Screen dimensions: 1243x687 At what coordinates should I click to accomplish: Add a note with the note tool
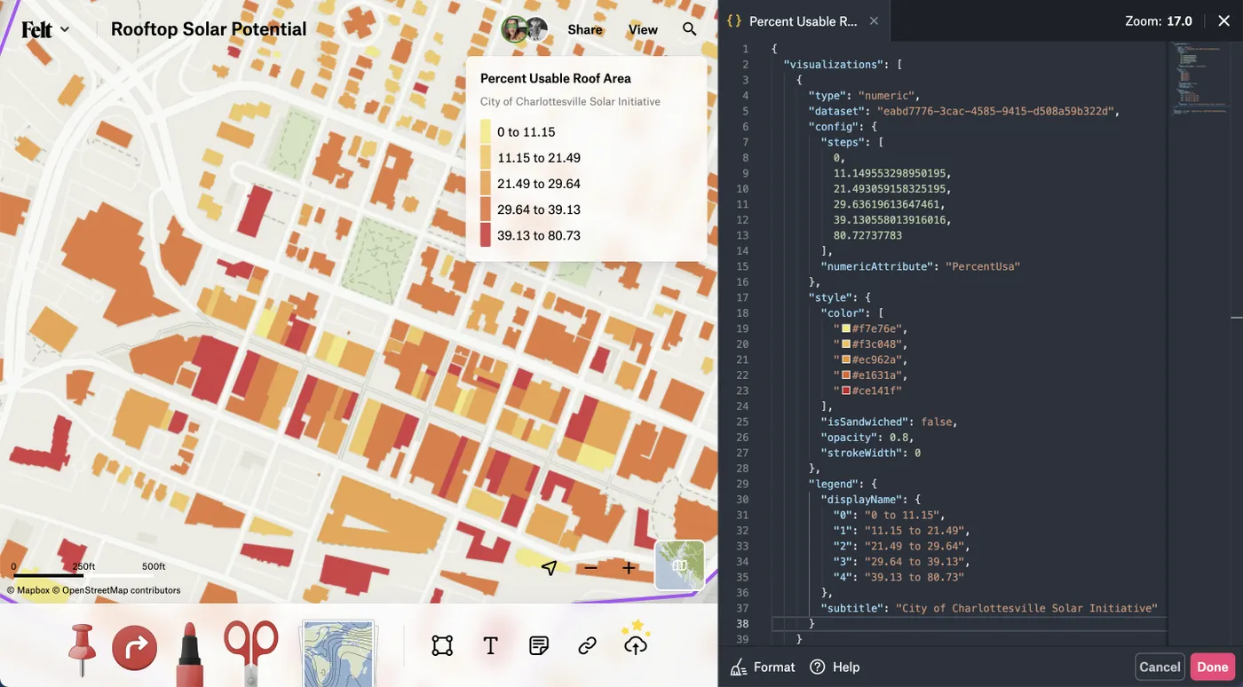(x=538, y=646)
